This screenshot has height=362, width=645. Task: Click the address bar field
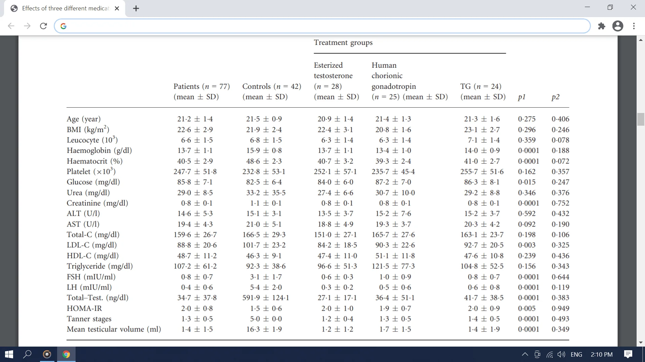pos(322,26)
